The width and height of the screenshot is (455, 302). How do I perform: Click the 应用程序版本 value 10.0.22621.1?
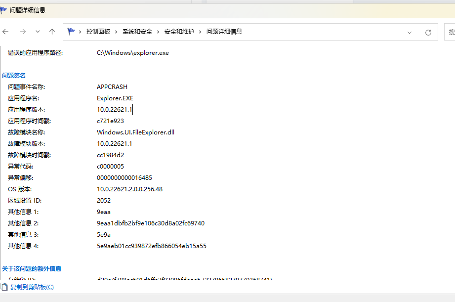[114, 110]
